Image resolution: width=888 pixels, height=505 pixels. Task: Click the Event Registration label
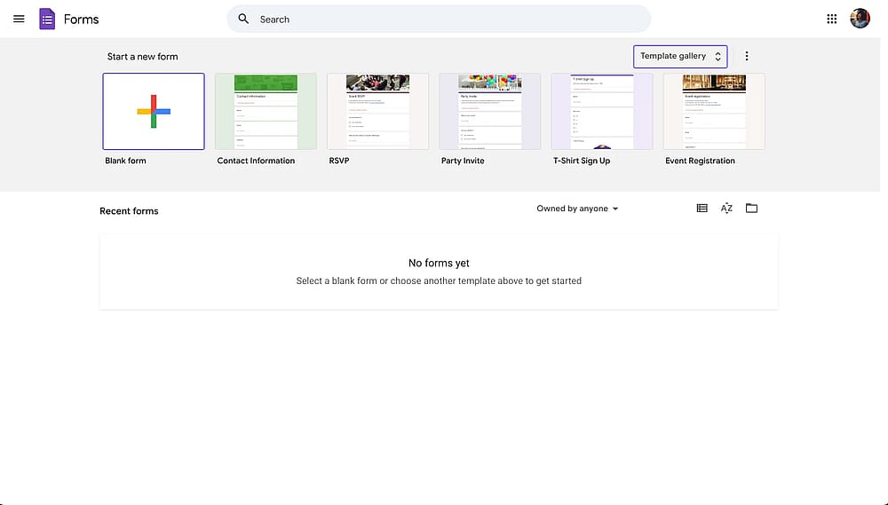[x=700, y=161]
